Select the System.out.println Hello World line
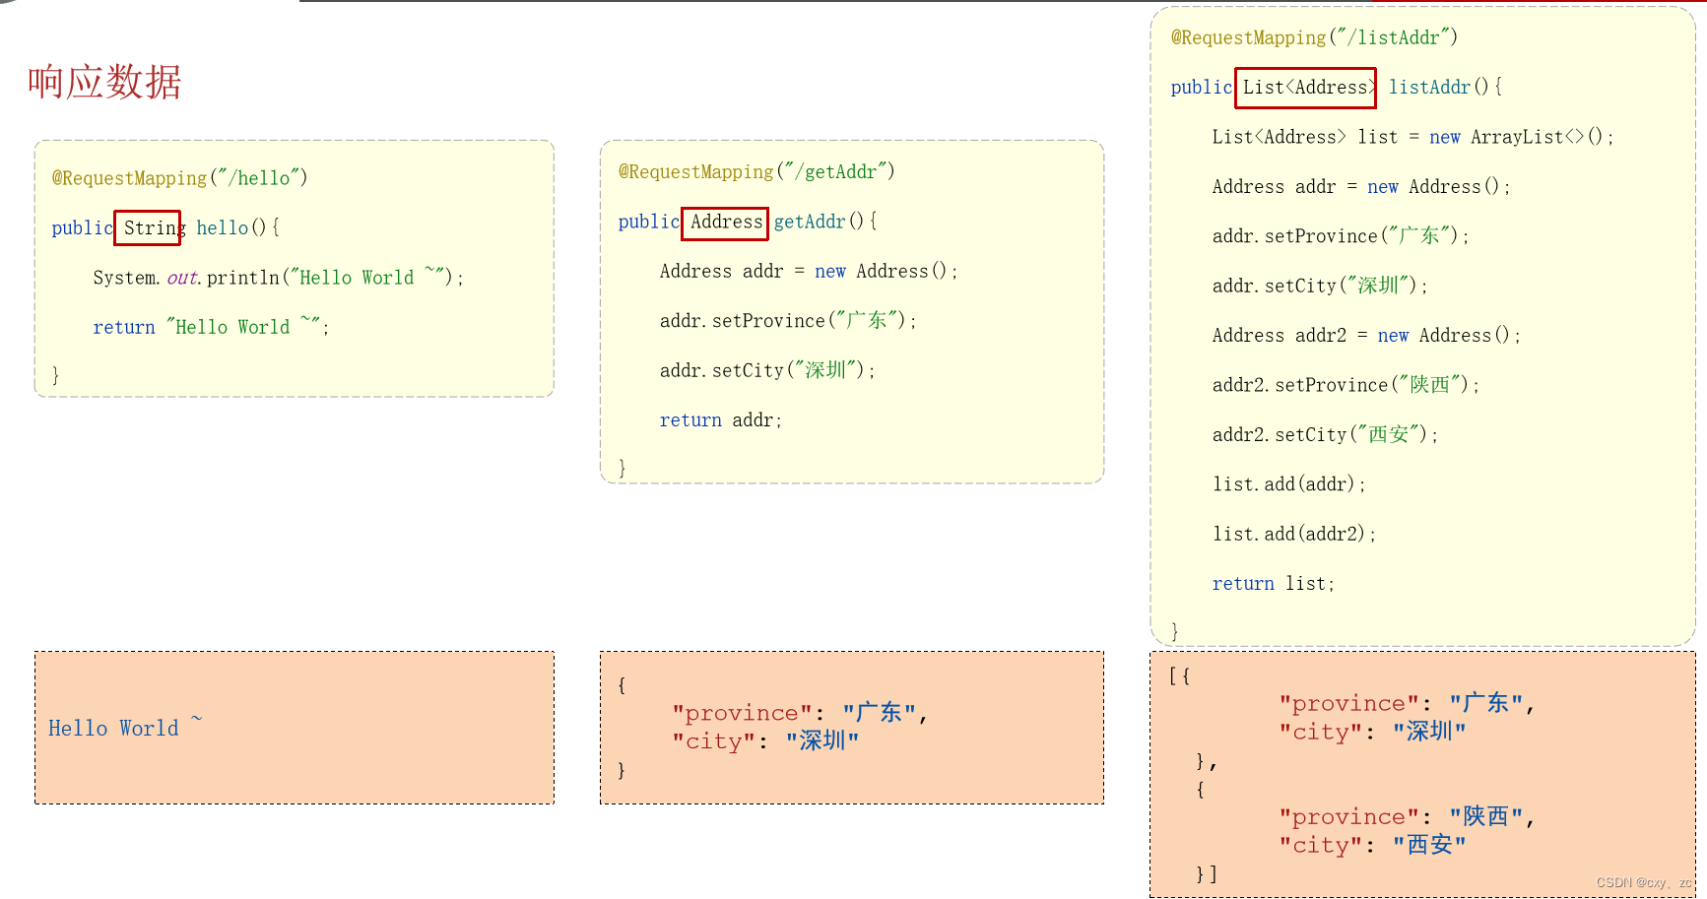This screenshot has width=1707, height=899. (x=278, y=278)
